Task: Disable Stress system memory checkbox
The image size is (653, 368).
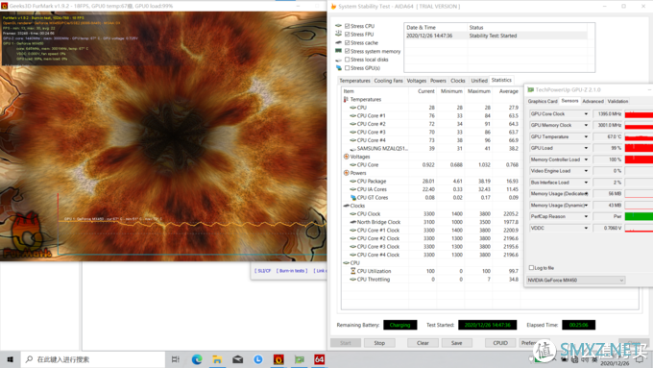Action: point(348,51)
